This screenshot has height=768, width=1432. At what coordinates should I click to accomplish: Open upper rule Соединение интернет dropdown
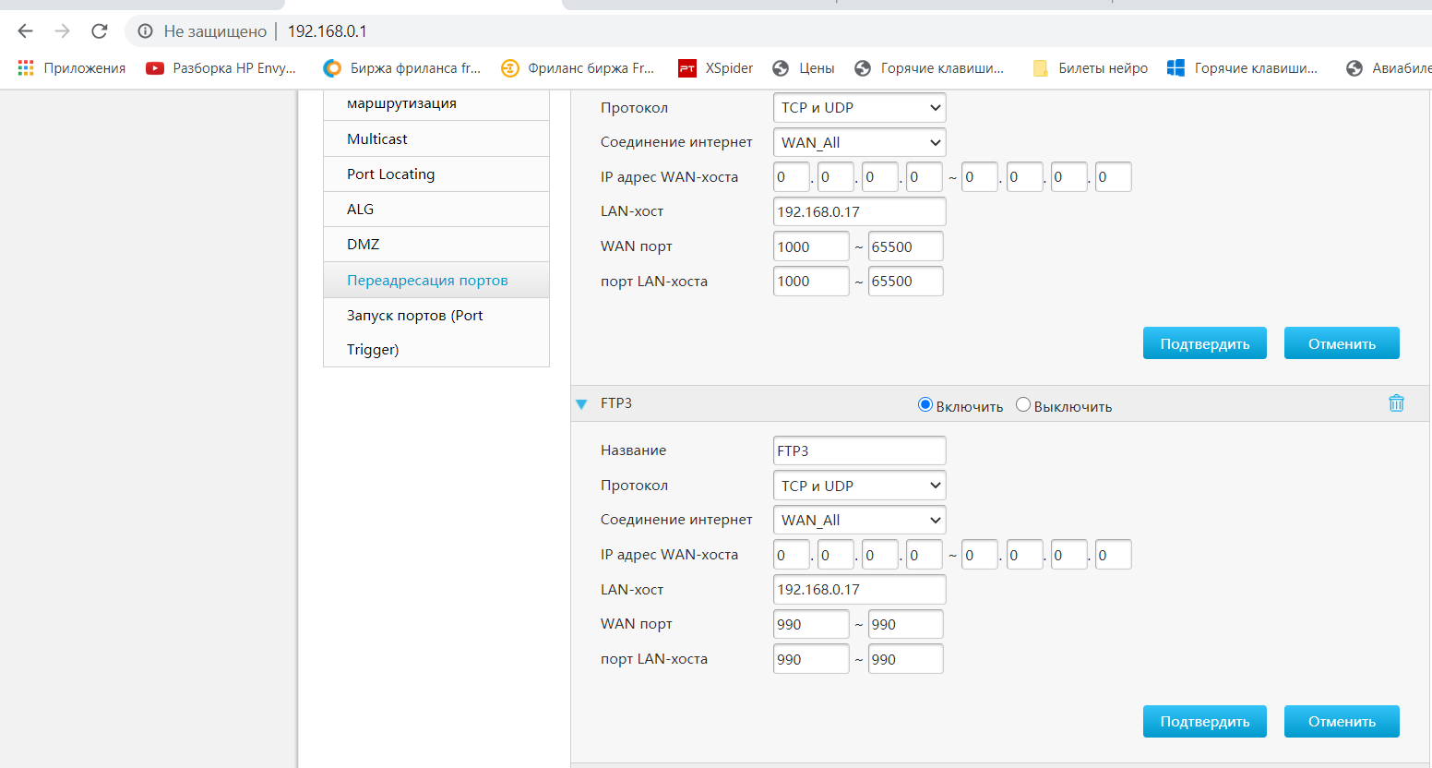tap(860, 142)
